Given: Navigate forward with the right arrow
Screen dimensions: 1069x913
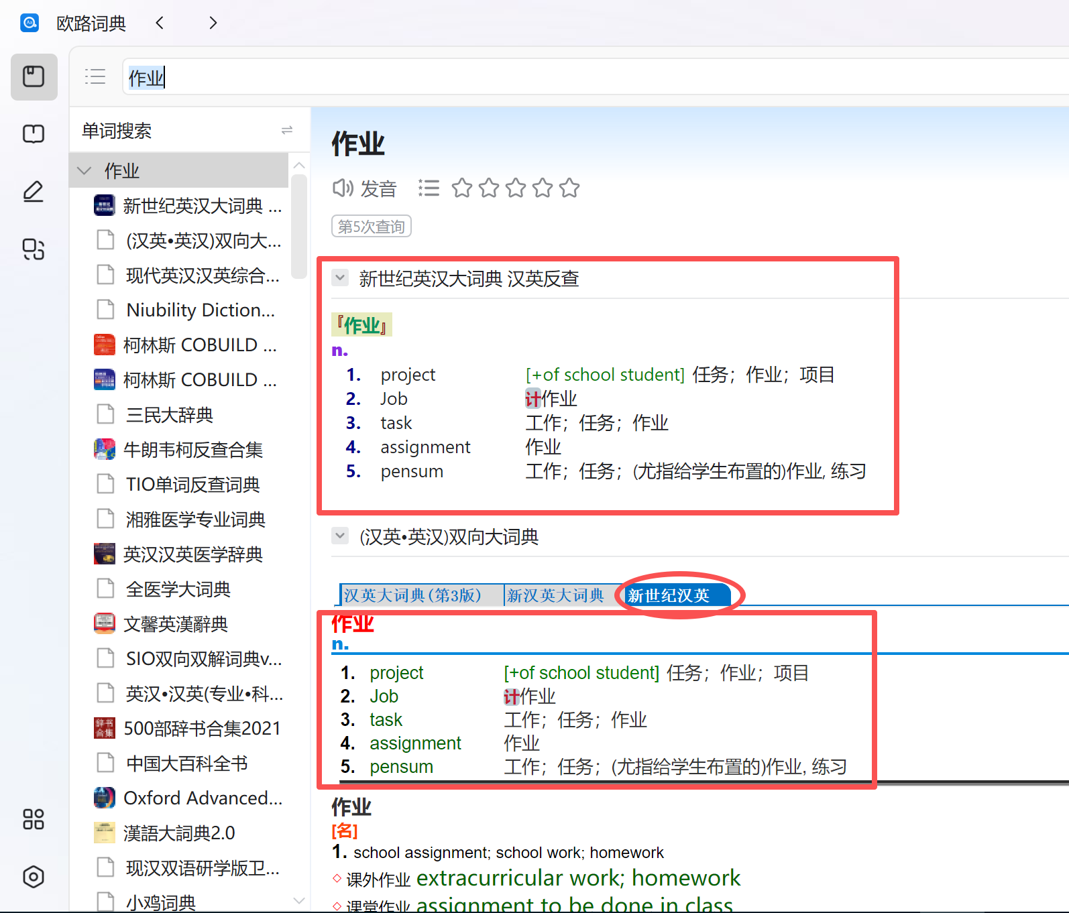Looking at the screenshot, I should (x=213, y=23).
